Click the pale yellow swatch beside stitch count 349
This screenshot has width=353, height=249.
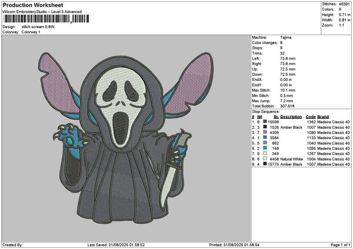pyautogui.click(x=265, y=153)
